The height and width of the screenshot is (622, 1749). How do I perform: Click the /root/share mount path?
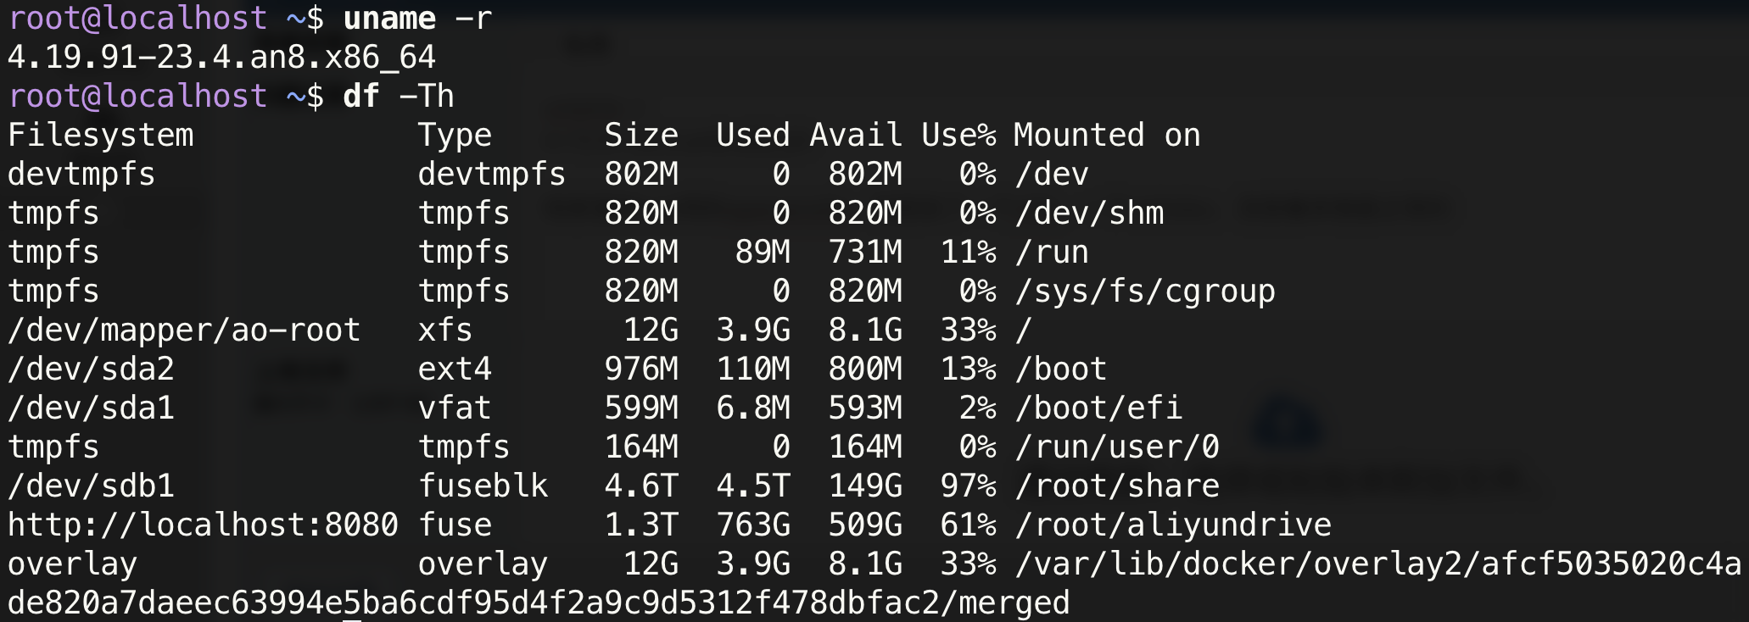coord(1117,486)
